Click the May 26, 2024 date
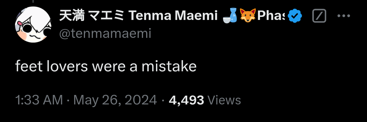 point(115,100)
